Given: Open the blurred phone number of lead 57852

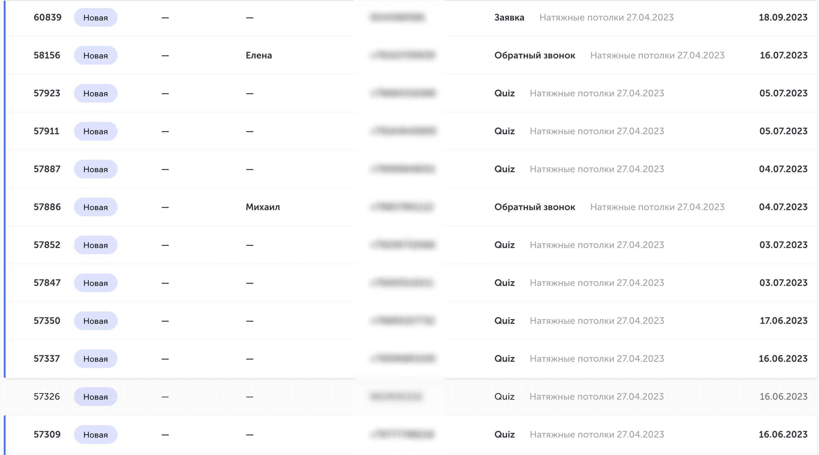Looking at the screenshot, I should (403, 245).
